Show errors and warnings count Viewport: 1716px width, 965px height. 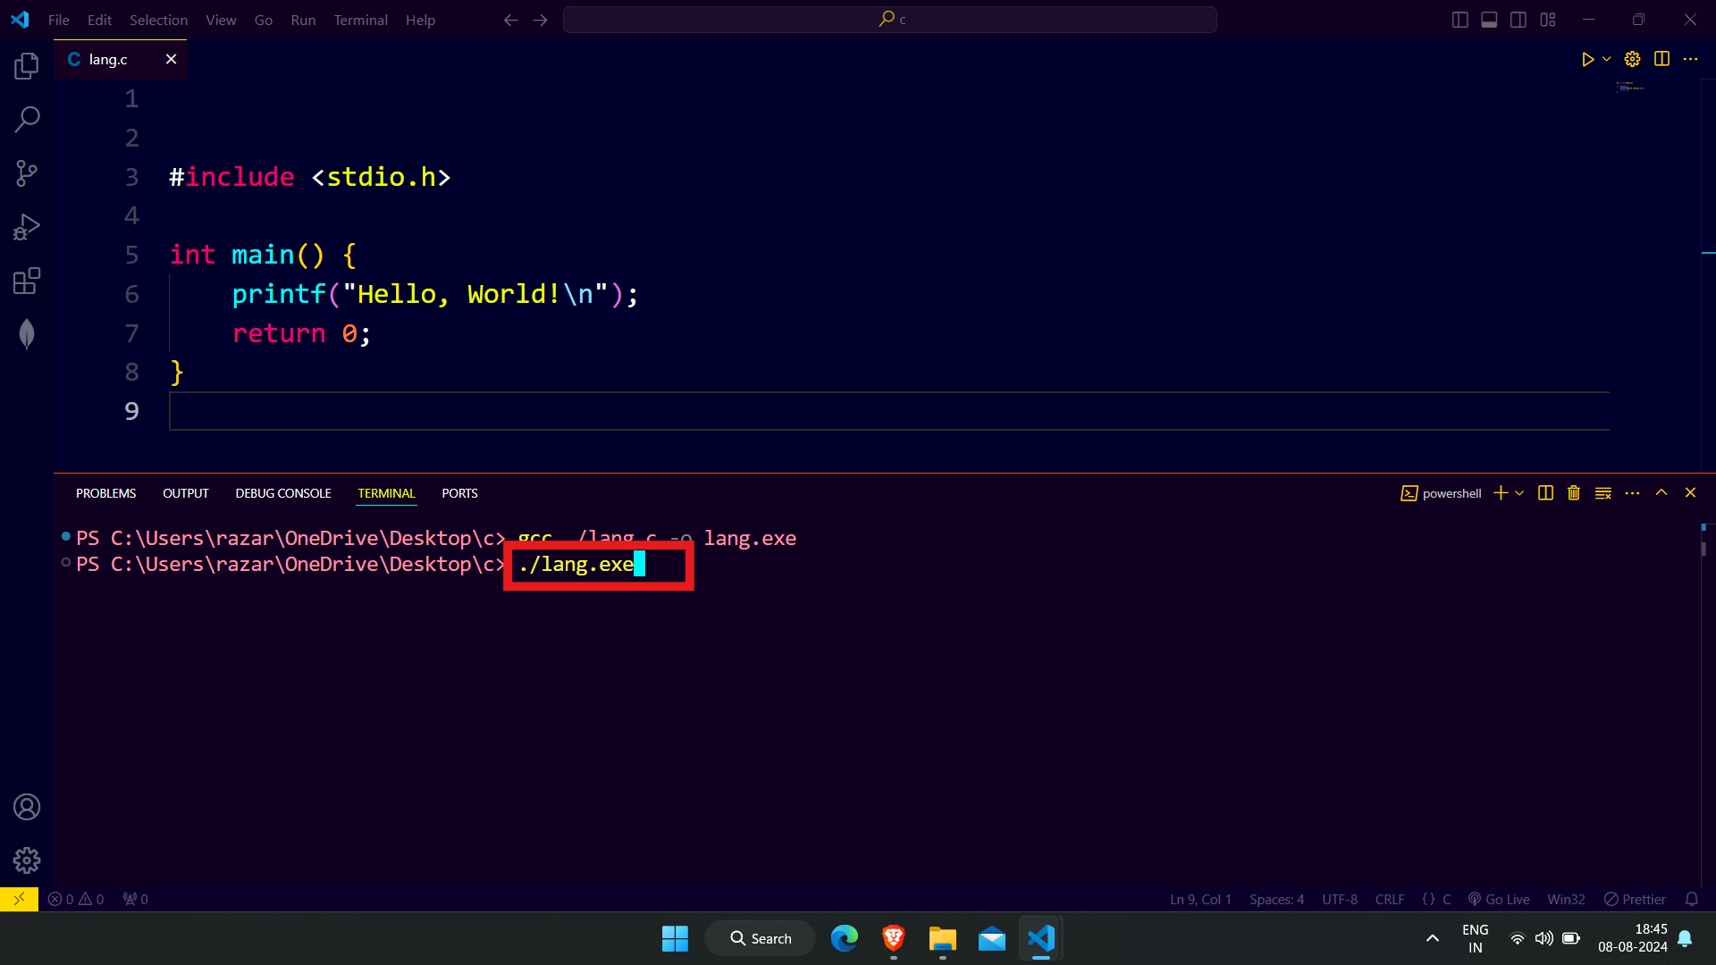click(76, 899)
